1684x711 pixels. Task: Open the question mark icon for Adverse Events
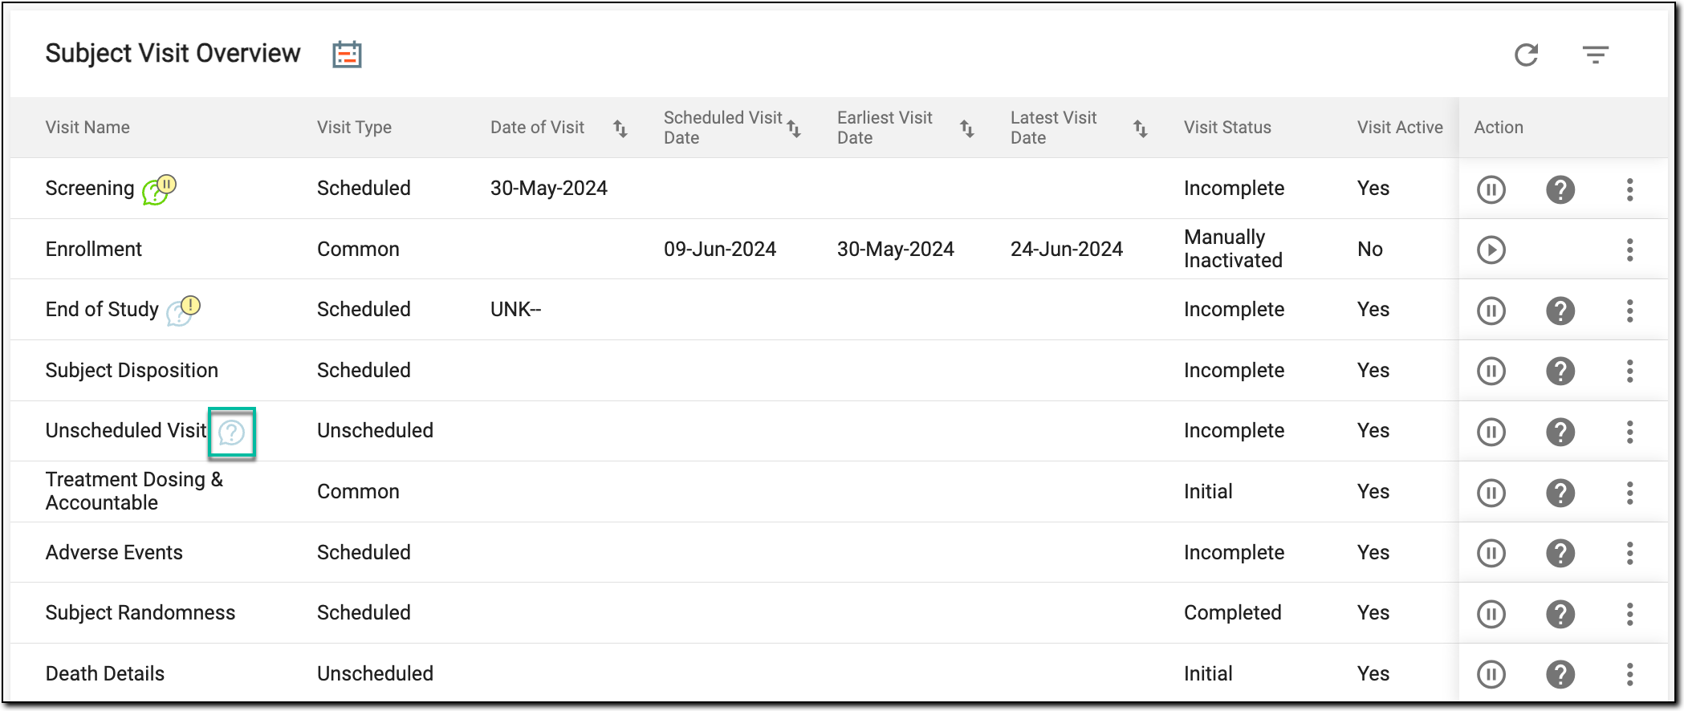pyautogui.click(x=1560, y=553)
